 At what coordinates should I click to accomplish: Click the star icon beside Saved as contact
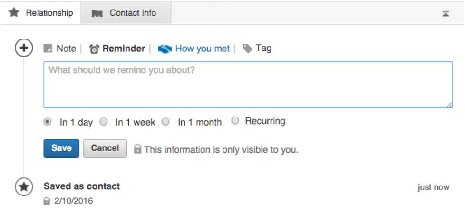pyautogui.click(x=24, y=186)
